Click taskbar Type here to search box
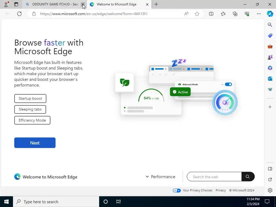 point(56,202)
